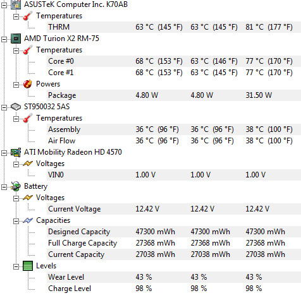Select the Core #0 temperature row

click(174, 61)
